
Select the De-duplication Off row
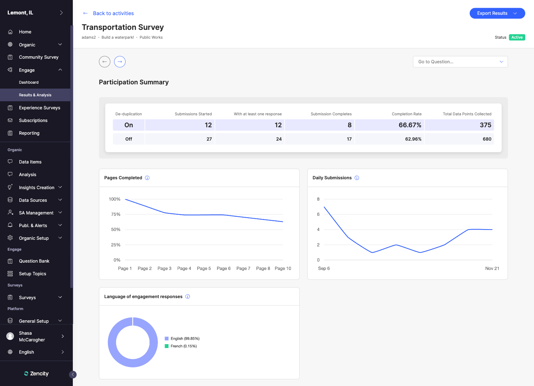[x=128, y=139]
